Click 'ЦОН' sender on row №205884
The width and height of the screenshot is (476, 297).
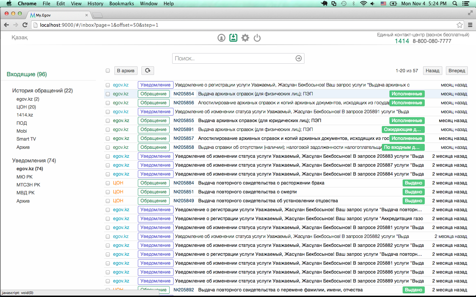pos(118,183)
